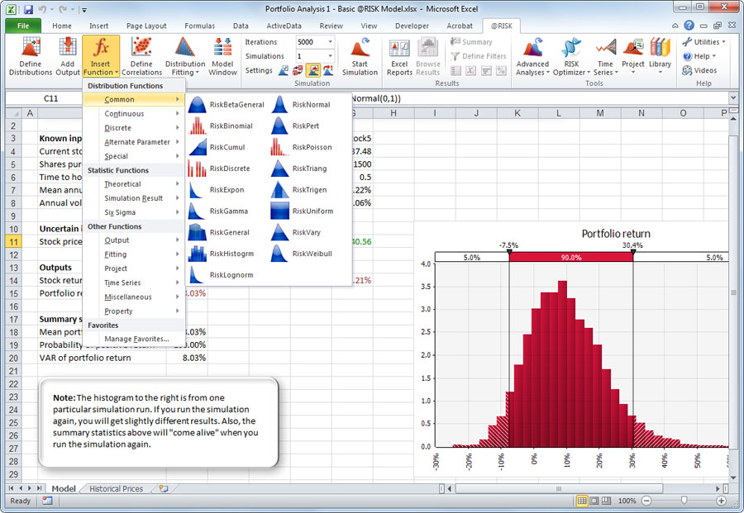Open Six Sigma submenu
The height and width of the screenshot is (513, 744).
(x=134, y=212)
